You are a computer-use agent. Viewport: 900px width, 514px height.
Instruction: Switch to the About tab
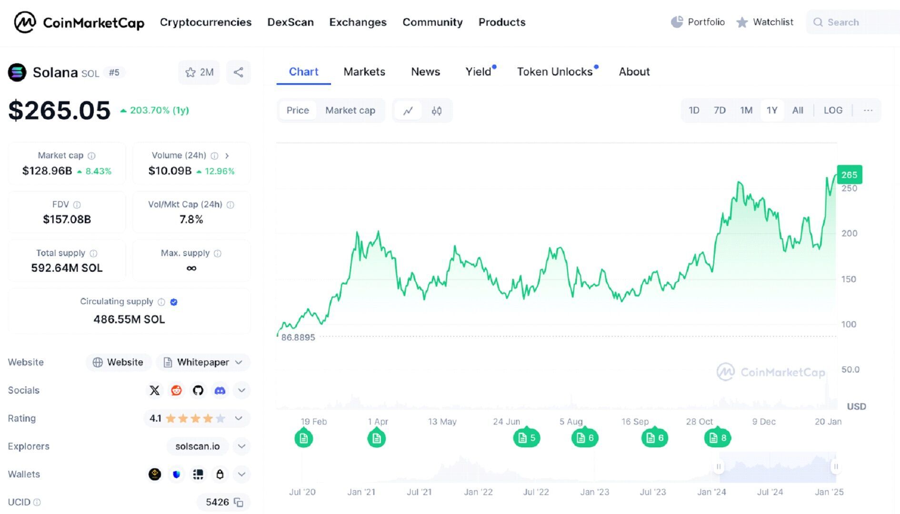click(634, 72)
